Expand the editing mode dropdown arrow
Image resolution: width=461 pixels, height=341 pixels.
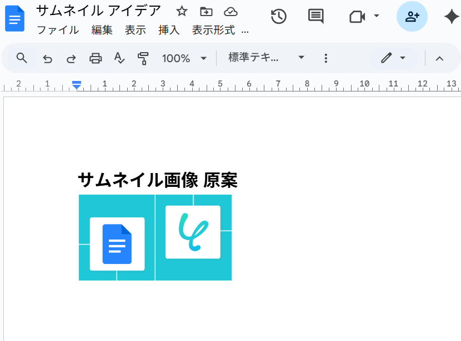(x=403, y=58)
